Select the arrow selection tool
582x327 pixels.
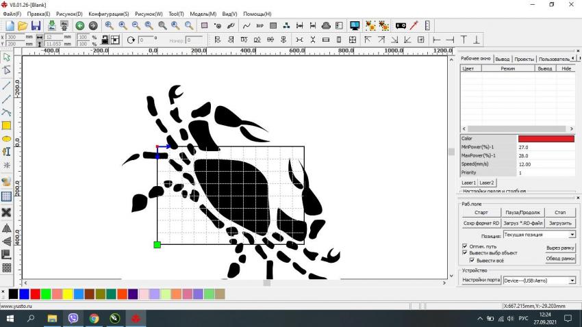coord(7,57)
